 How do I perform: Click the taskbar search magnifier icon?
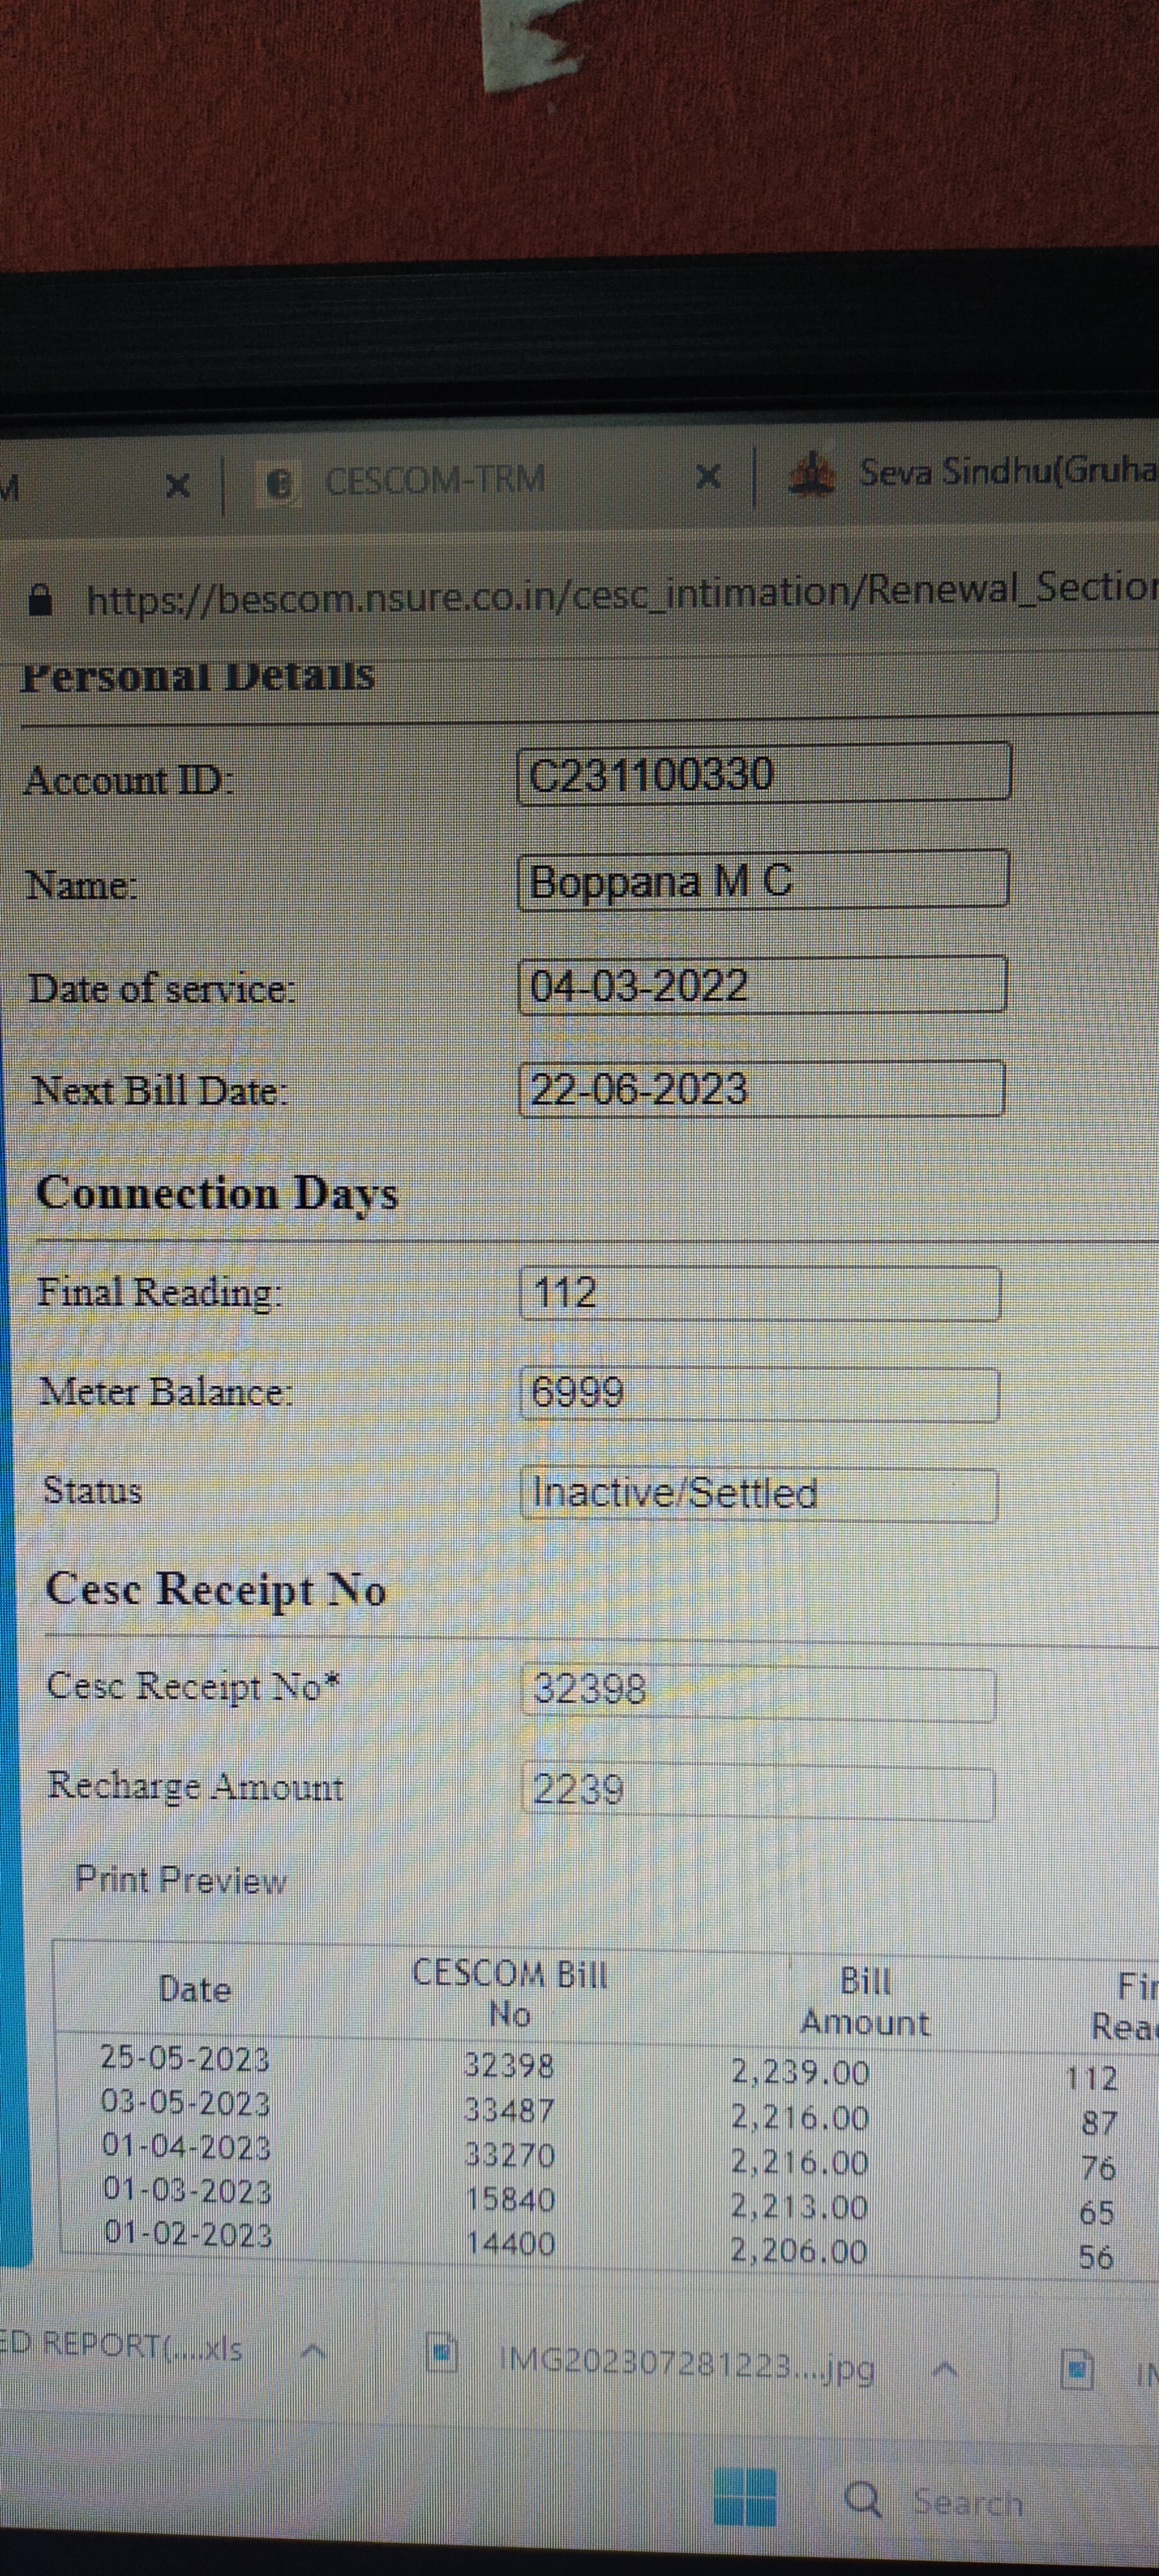(864, 2499)
